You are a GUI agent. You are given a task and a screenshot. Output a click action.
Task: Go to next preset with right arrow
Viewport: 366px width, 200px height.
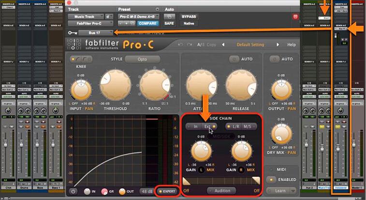pos(277,45)
